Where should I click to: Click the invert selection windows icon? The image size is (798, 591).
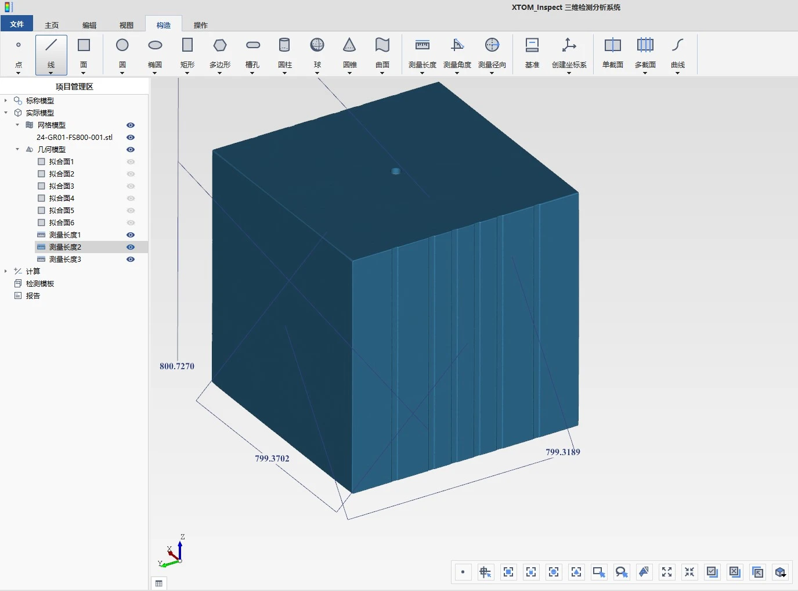(x=757, y=572)
